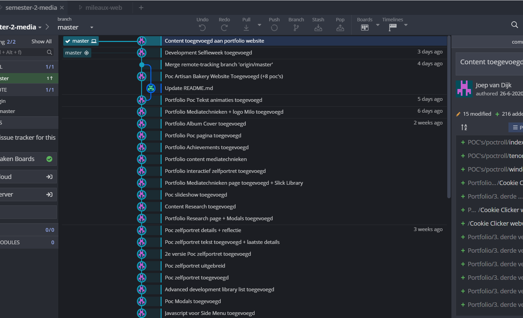Pop the stash with Pop icon

(340, 28)
